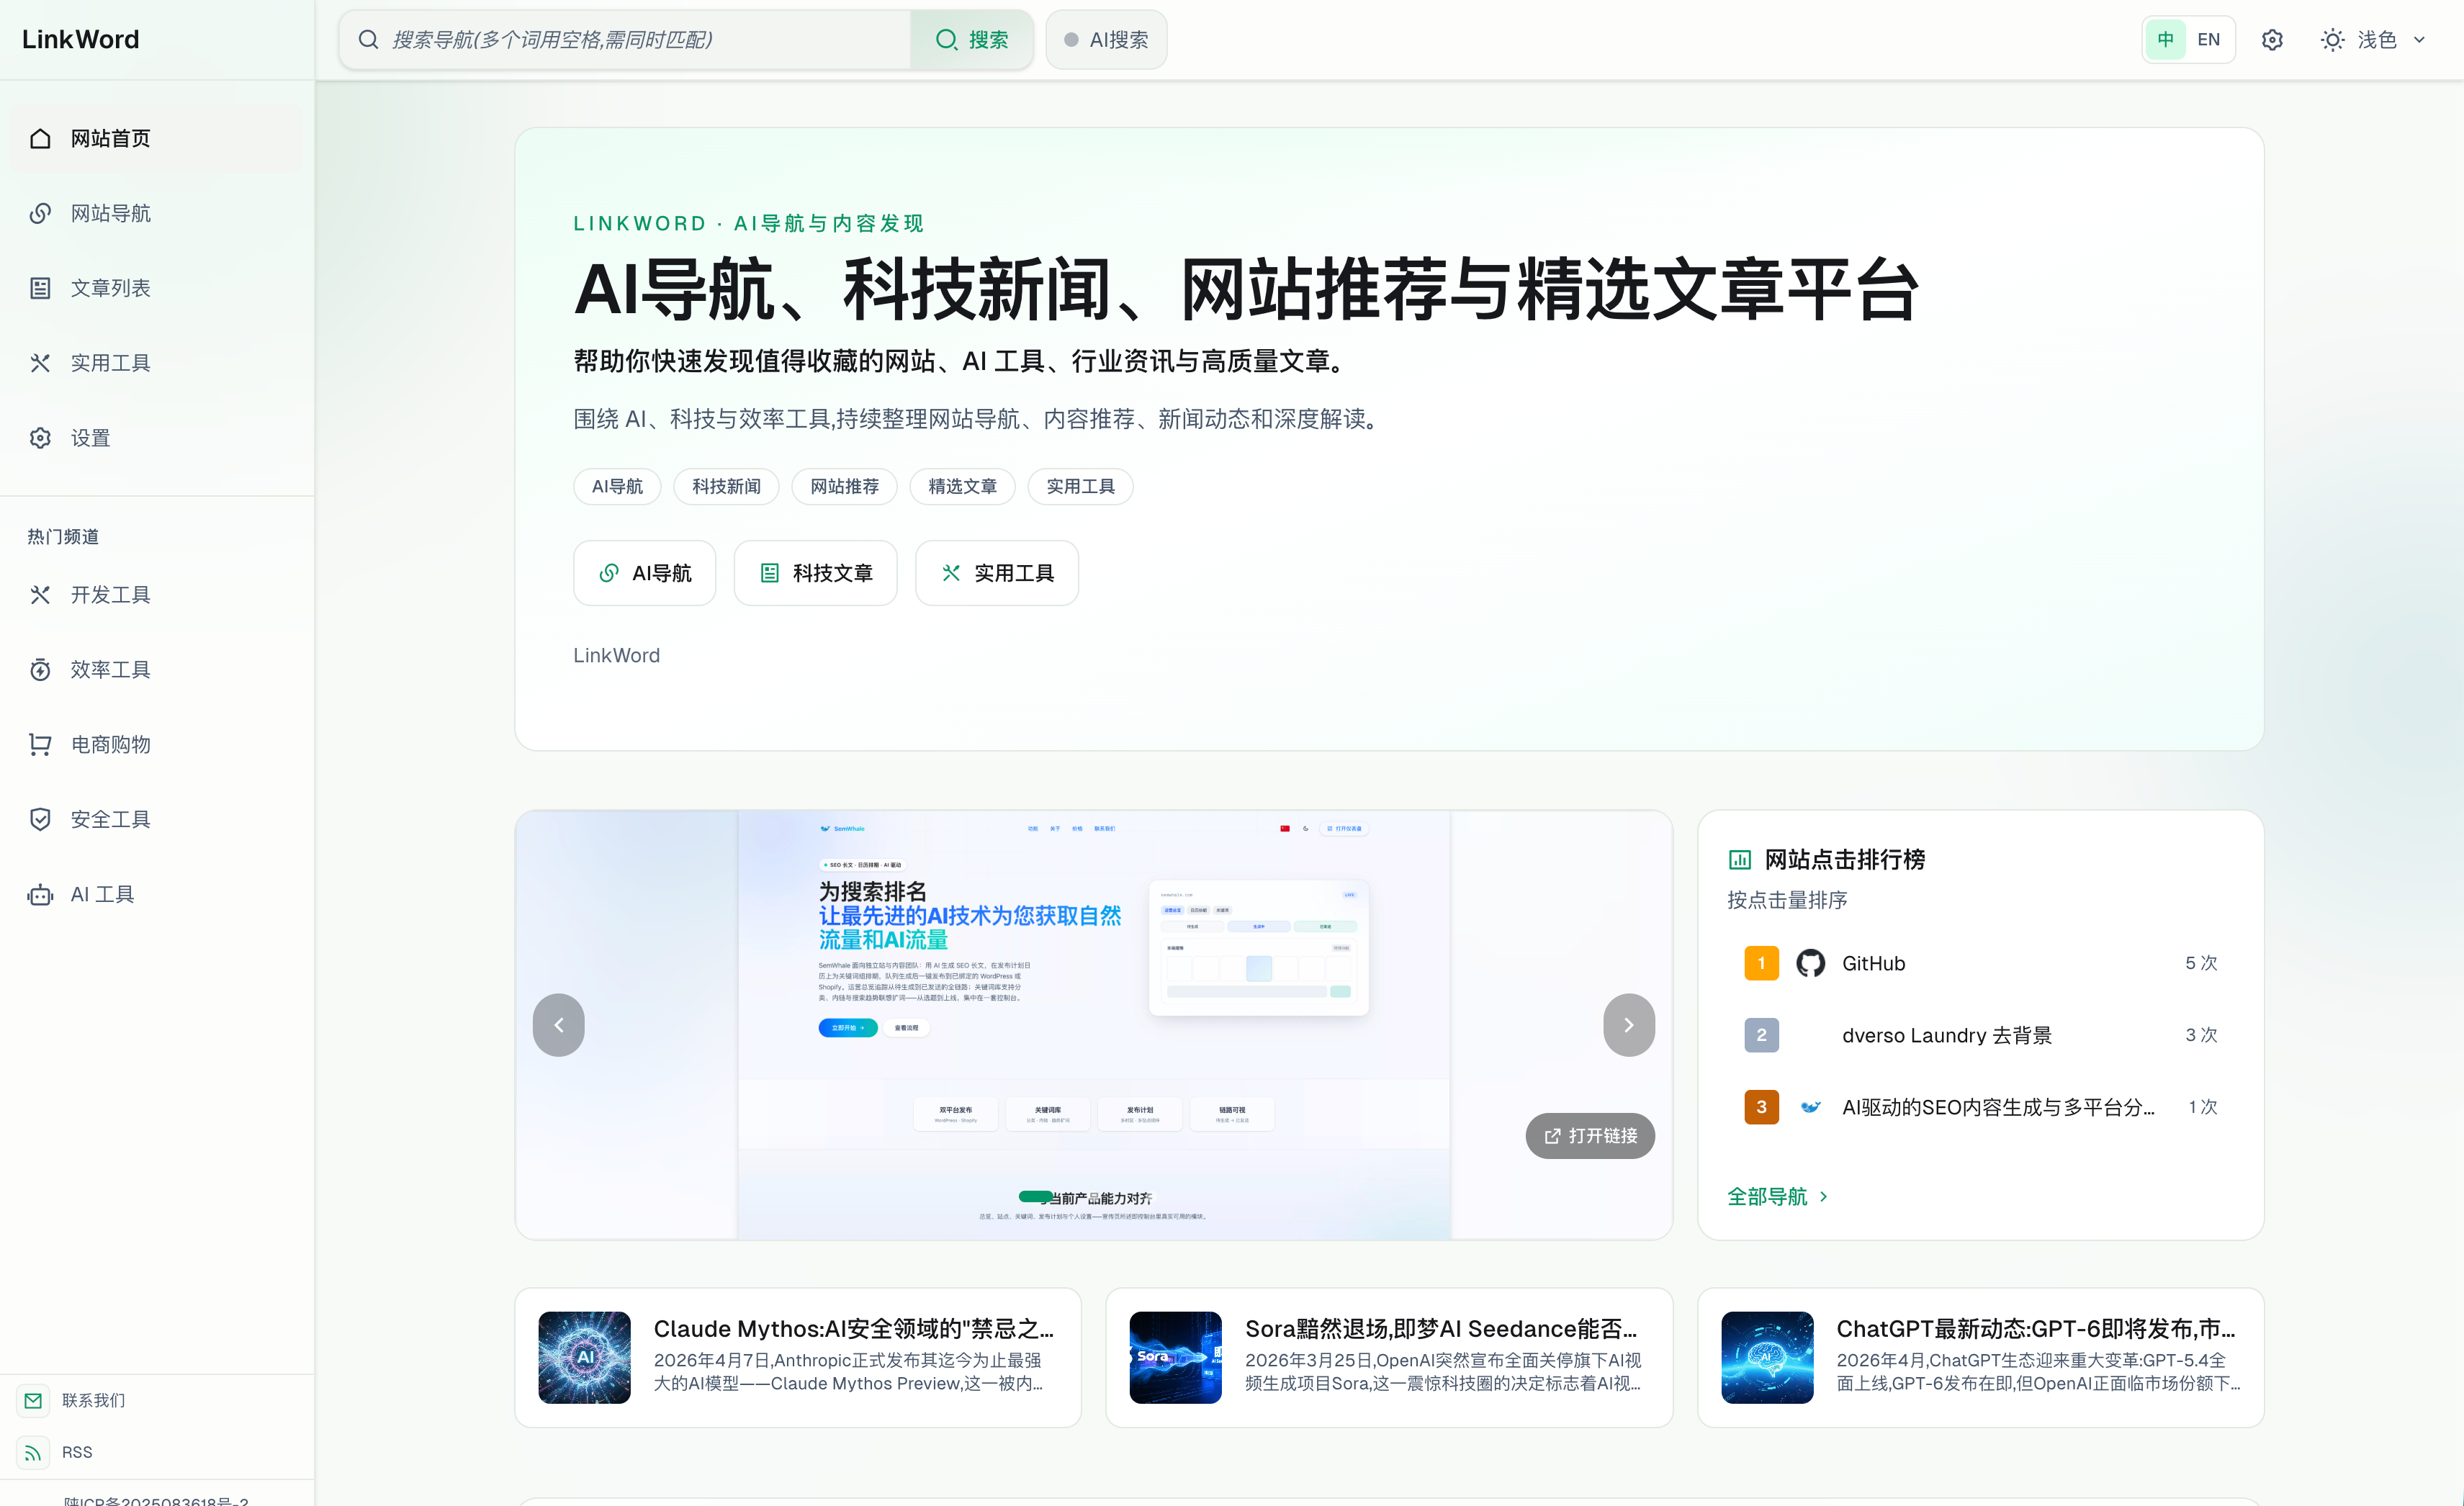Click the LinkWord logo
This screenshot has width=2464, height=1506.
coord(81,39)
